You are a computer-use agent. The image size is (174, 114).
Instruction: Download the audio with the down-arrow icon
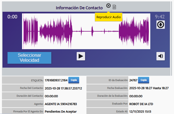160,25
